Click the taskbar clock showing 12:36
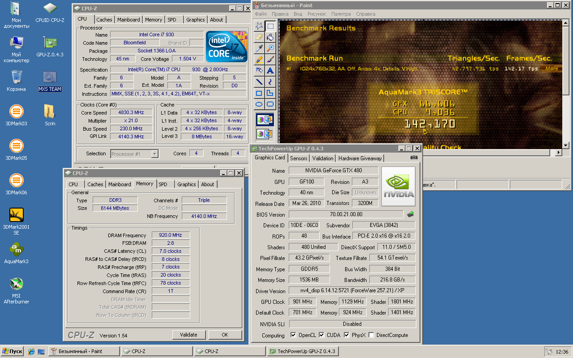573x358 pixels. click(x=562, y=352)
